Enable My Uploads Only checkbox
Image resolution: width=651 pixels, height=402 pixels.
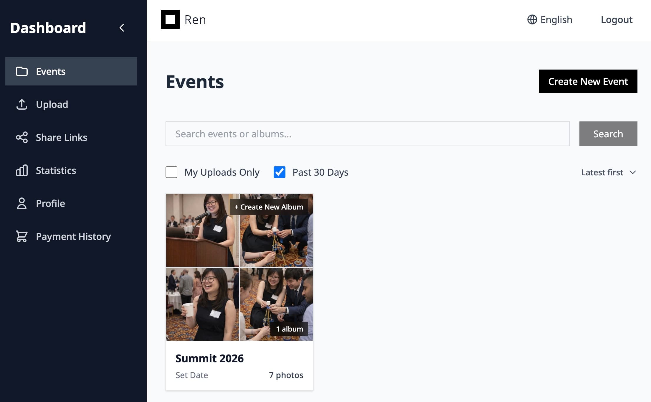[x=171, y=172]
